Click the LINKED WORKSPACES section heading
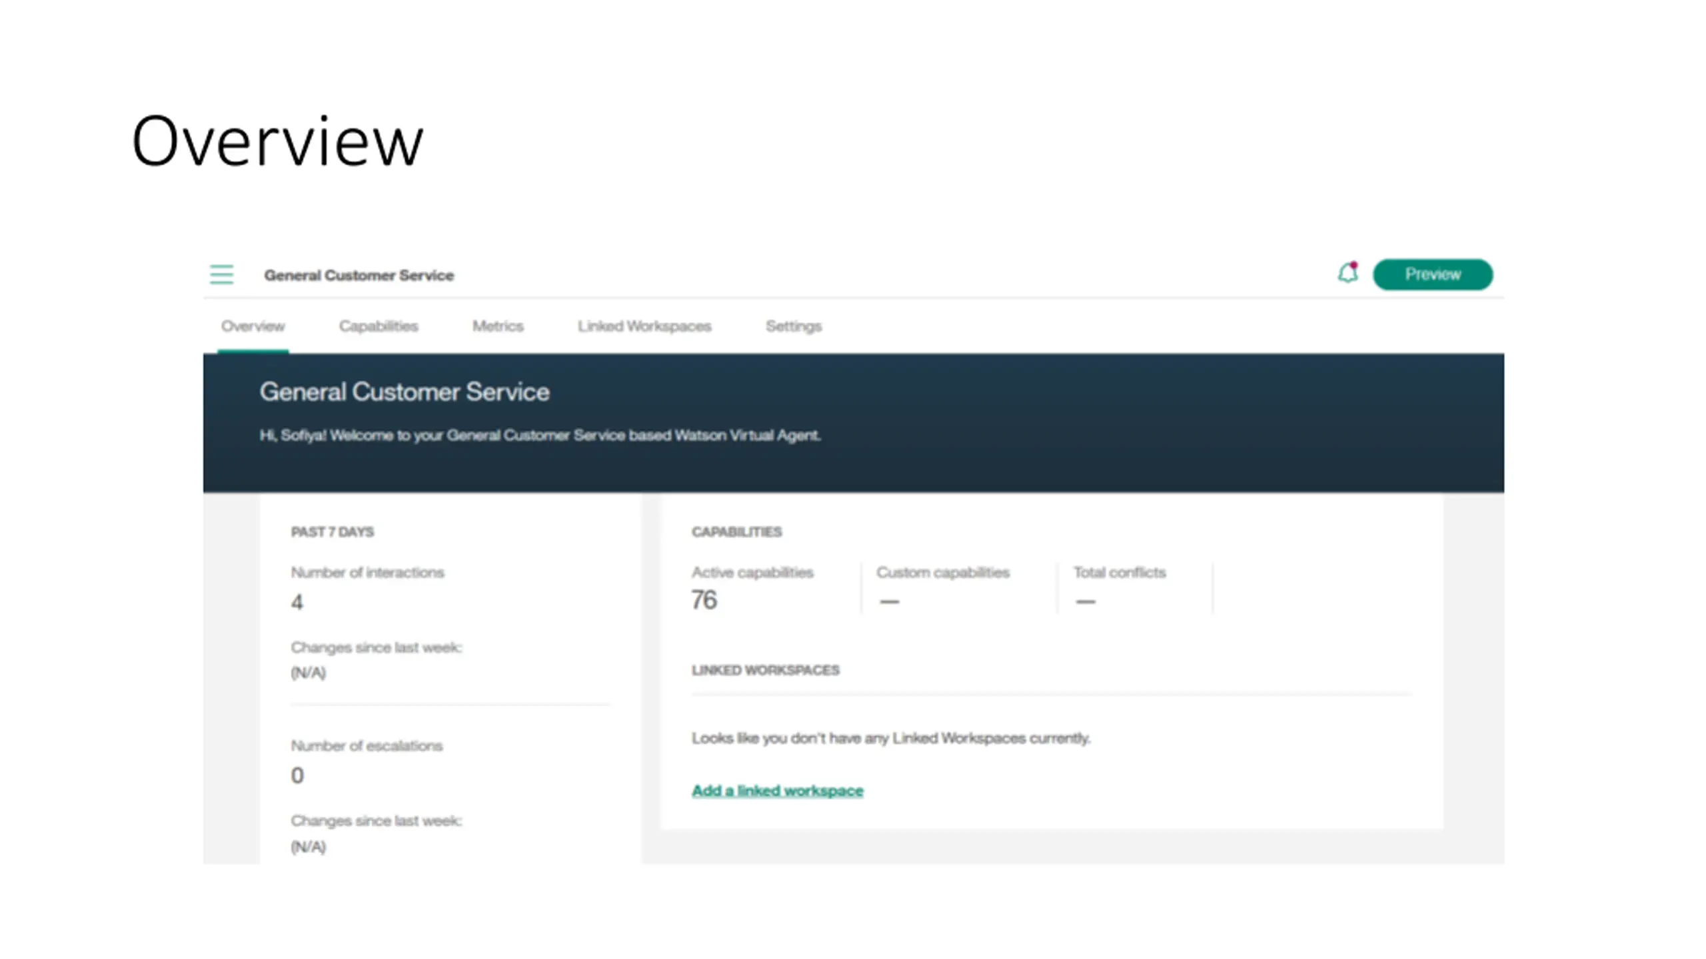Viewport: 1706px width, 959px height. coord(766,670)
